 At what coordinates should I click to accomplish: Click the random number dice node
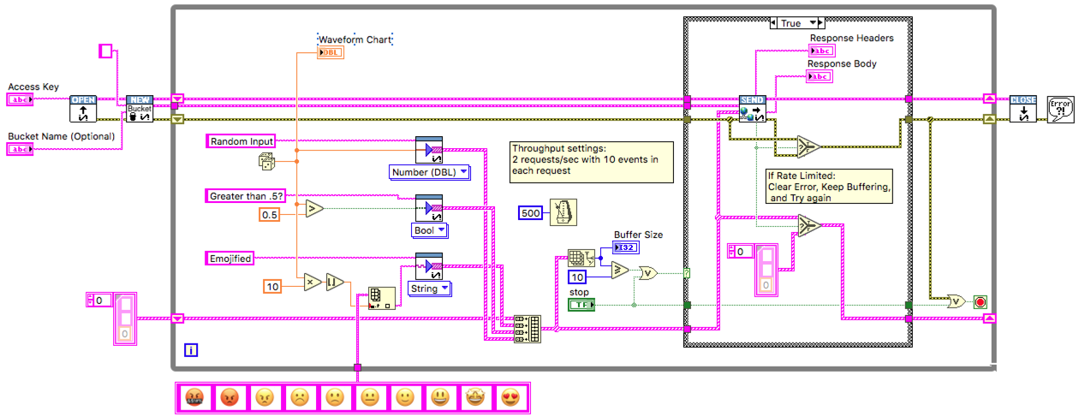(x=267, y=161)
